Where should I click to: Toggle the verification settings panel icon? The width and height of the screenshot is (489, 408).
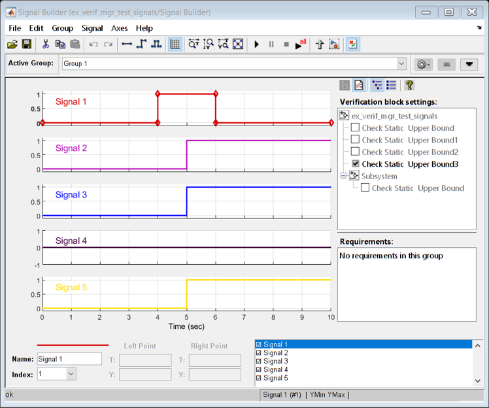point(353,44)
